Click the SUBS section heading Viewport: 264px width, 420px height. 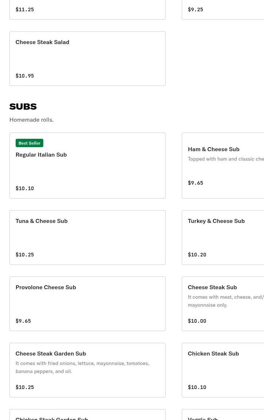click(x=23, y=106)
